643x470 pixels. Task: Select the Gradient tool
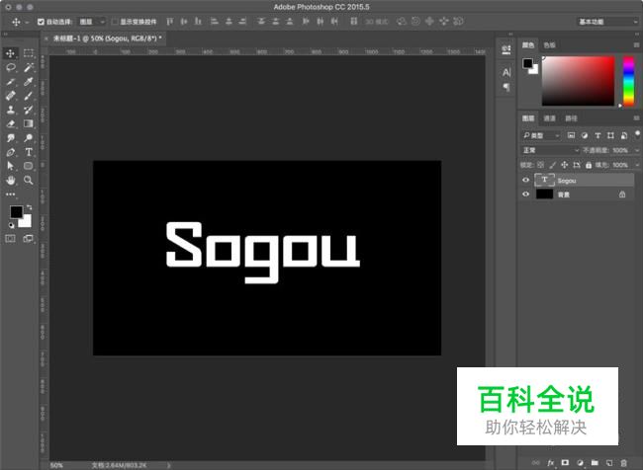29,124
